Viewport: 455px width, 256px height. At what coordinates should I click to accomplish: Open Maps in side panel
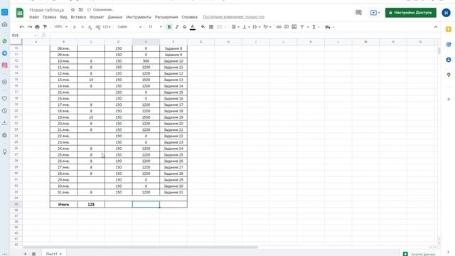coord(449,75)
